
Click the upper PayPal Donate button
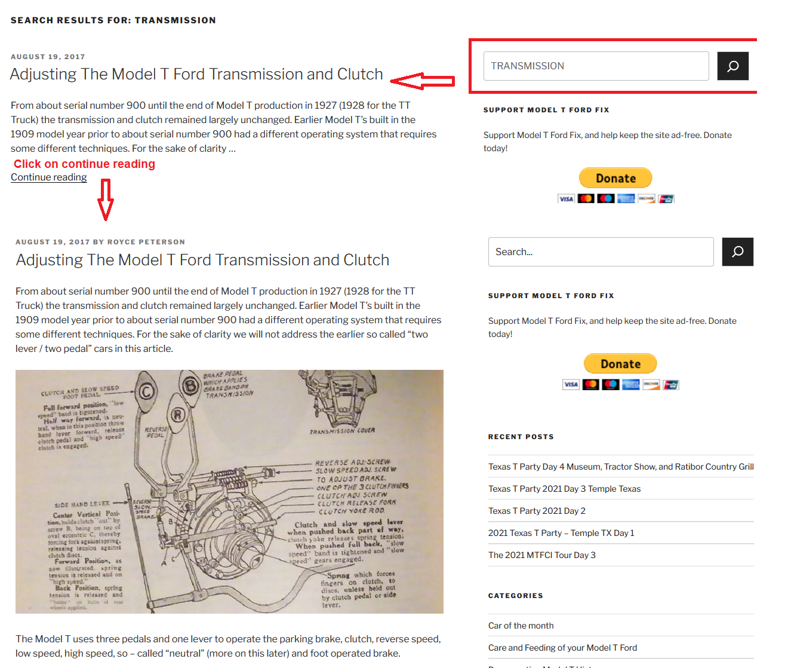click(615, 178)
